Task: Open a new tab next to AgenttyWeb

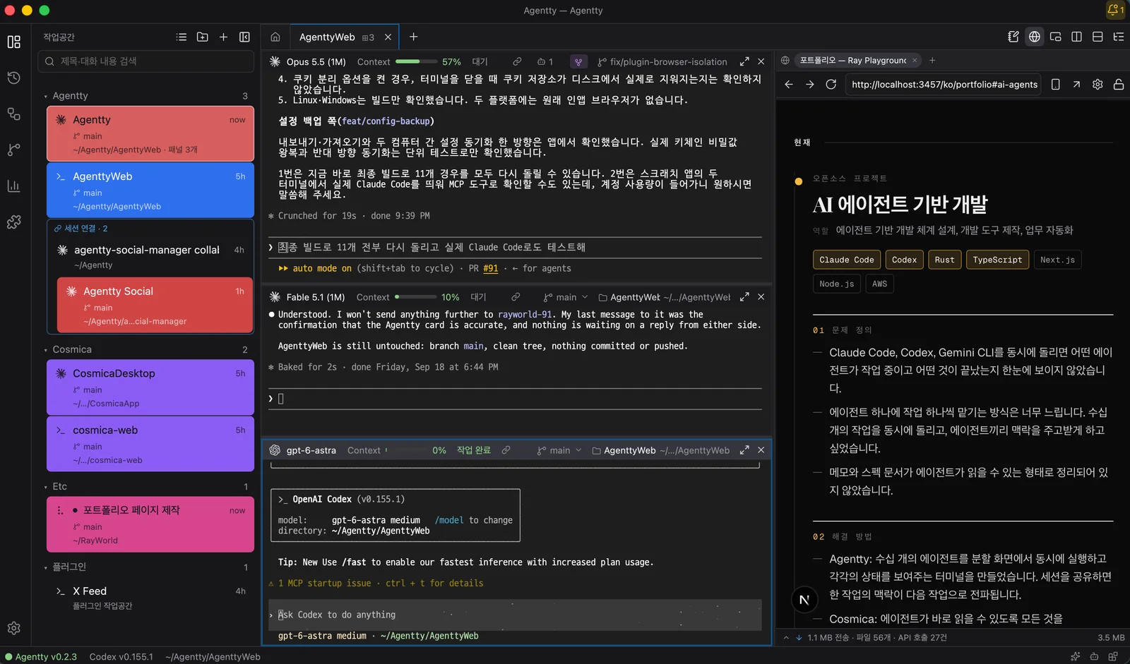Action: pyautogui.click(x=414, y=37)
